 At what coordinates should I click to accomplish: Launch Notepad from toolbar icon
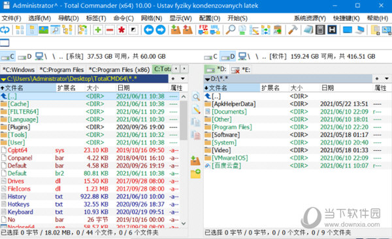[308, 30]
